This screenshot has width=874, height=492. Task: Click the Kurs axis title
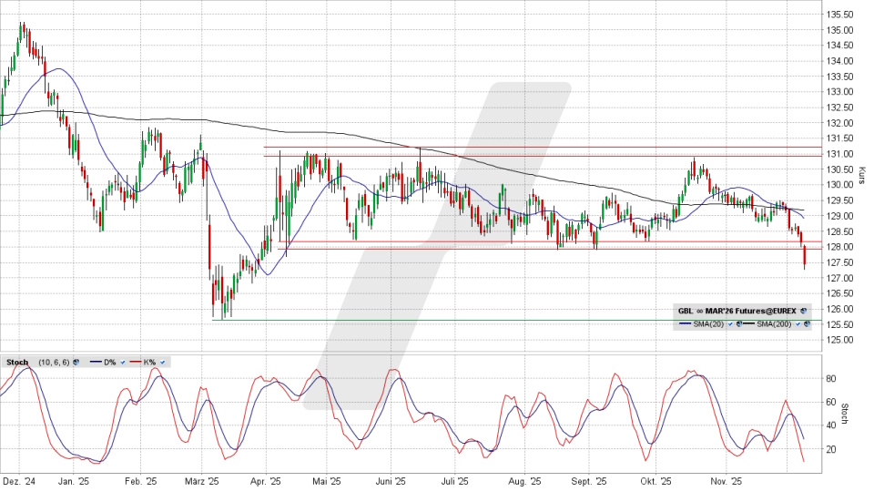862,175
